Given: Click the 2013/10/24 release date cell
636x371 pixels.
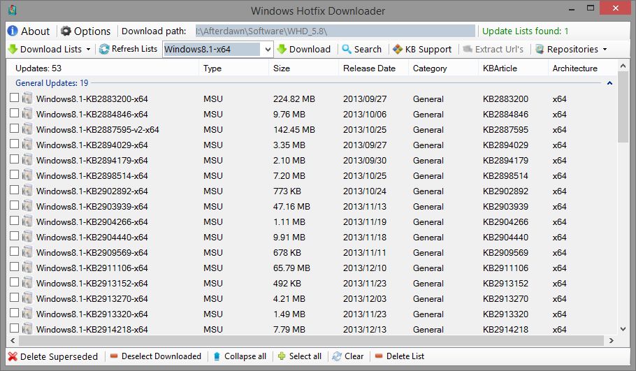Looking at the screenshot, I should 365,191.
